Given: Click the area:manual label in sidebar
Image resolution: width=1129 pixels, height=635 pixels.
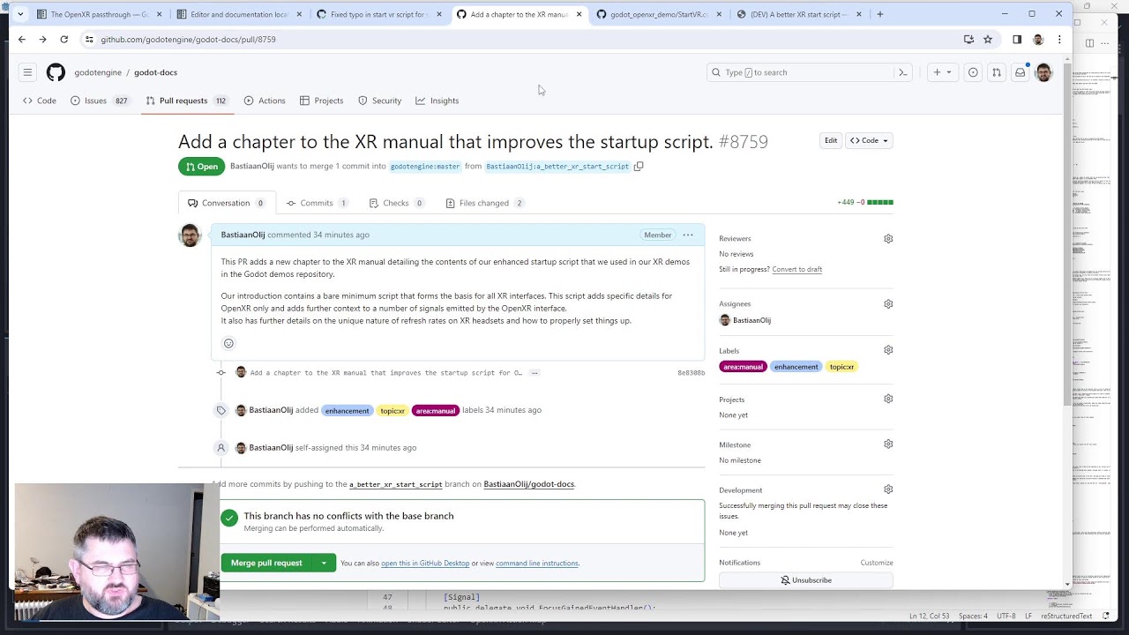Looking at the screenshot, I should tap(743, 367).
